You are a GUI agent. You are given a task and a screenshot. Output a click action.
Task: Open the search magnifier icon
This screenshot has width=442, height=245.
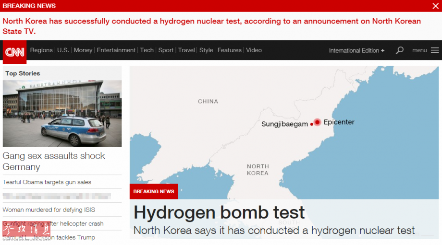click(399, 50)
